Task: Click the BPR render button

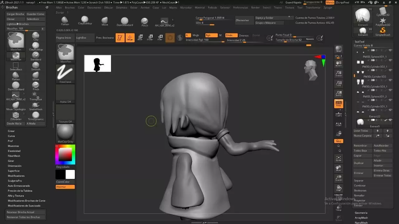Action: point(339,49)
